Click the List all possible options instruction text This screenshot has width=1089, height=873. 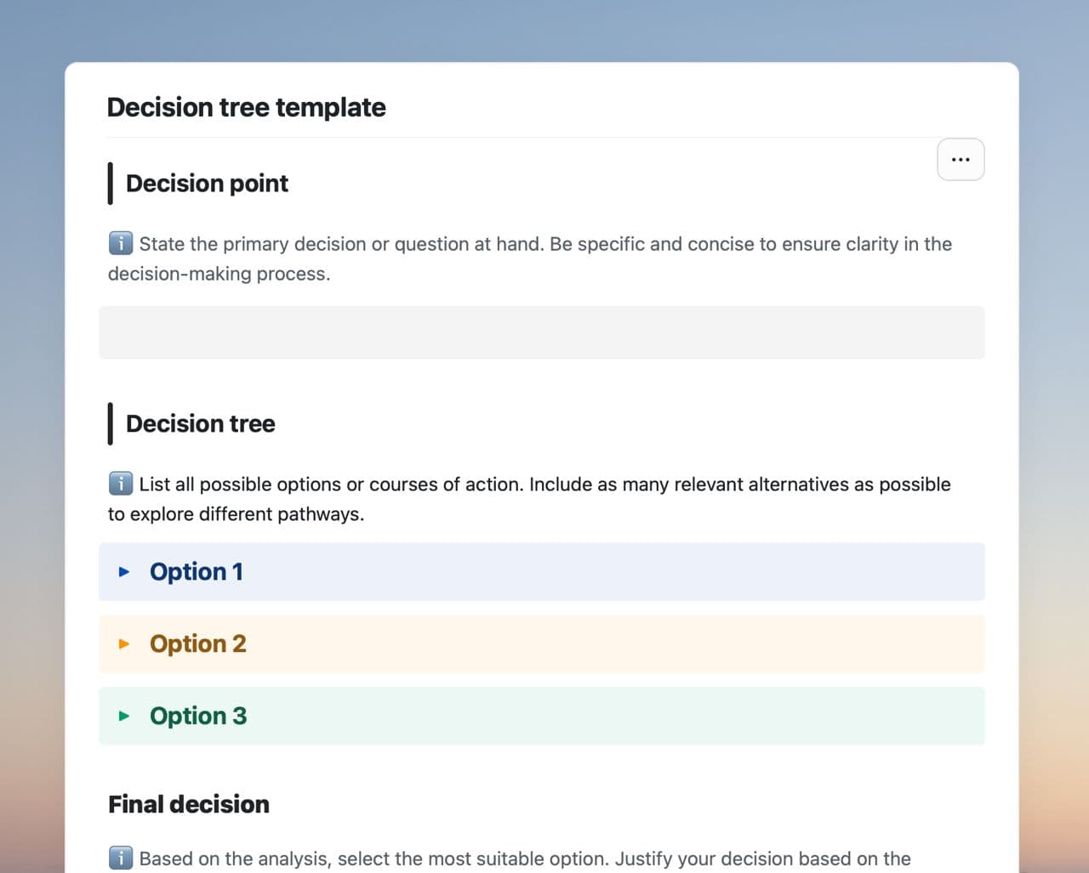coord(544,485)
